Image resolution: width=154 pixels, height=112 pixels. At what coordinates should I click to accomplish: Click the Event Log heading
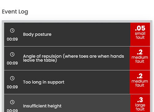coord(15,12)
